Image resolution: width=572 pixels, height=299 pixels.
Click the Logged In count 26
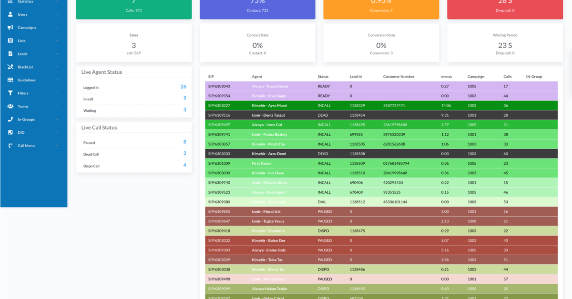point(183,87)
